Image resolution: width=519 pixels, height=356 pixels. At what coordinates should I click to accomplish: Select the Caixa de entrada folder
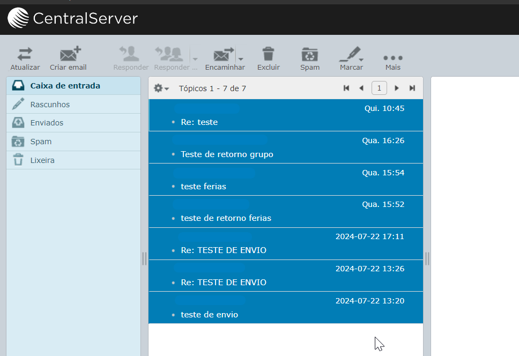tap(65, 86)
